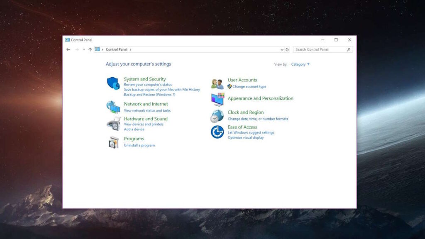This screenshot has width=425, height=239.
Task: Maximize the Control Panel window
Action: pyautogui.click(x=336, y=40)
